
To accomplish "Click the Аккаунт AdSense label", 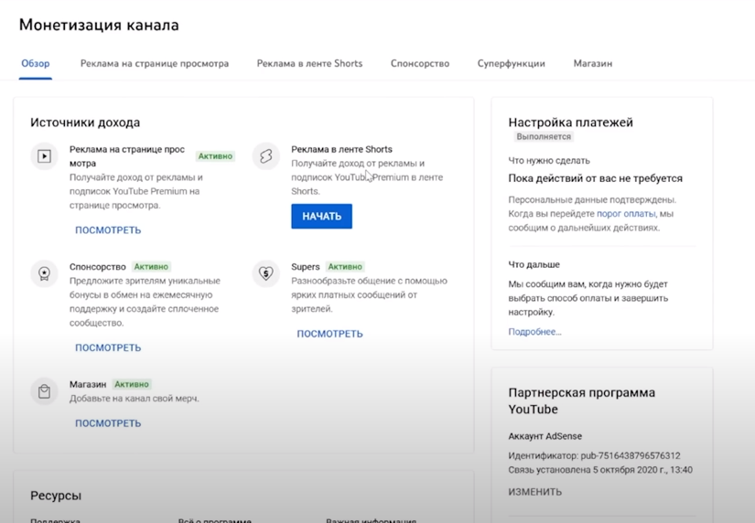I will point(545,436).
